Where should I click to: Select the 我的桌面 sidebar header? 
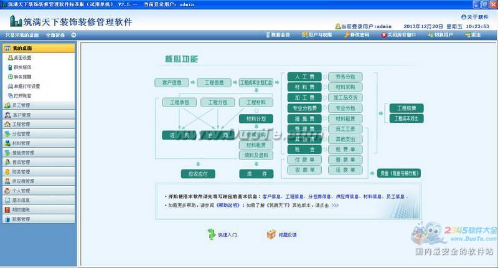(39, 49)
